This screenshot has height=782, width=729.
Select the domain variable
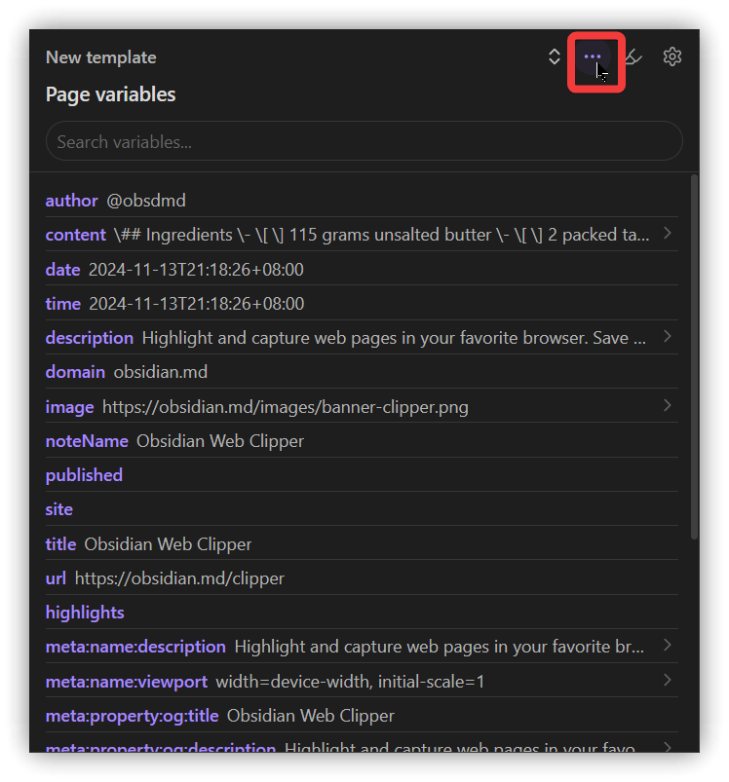75,372
